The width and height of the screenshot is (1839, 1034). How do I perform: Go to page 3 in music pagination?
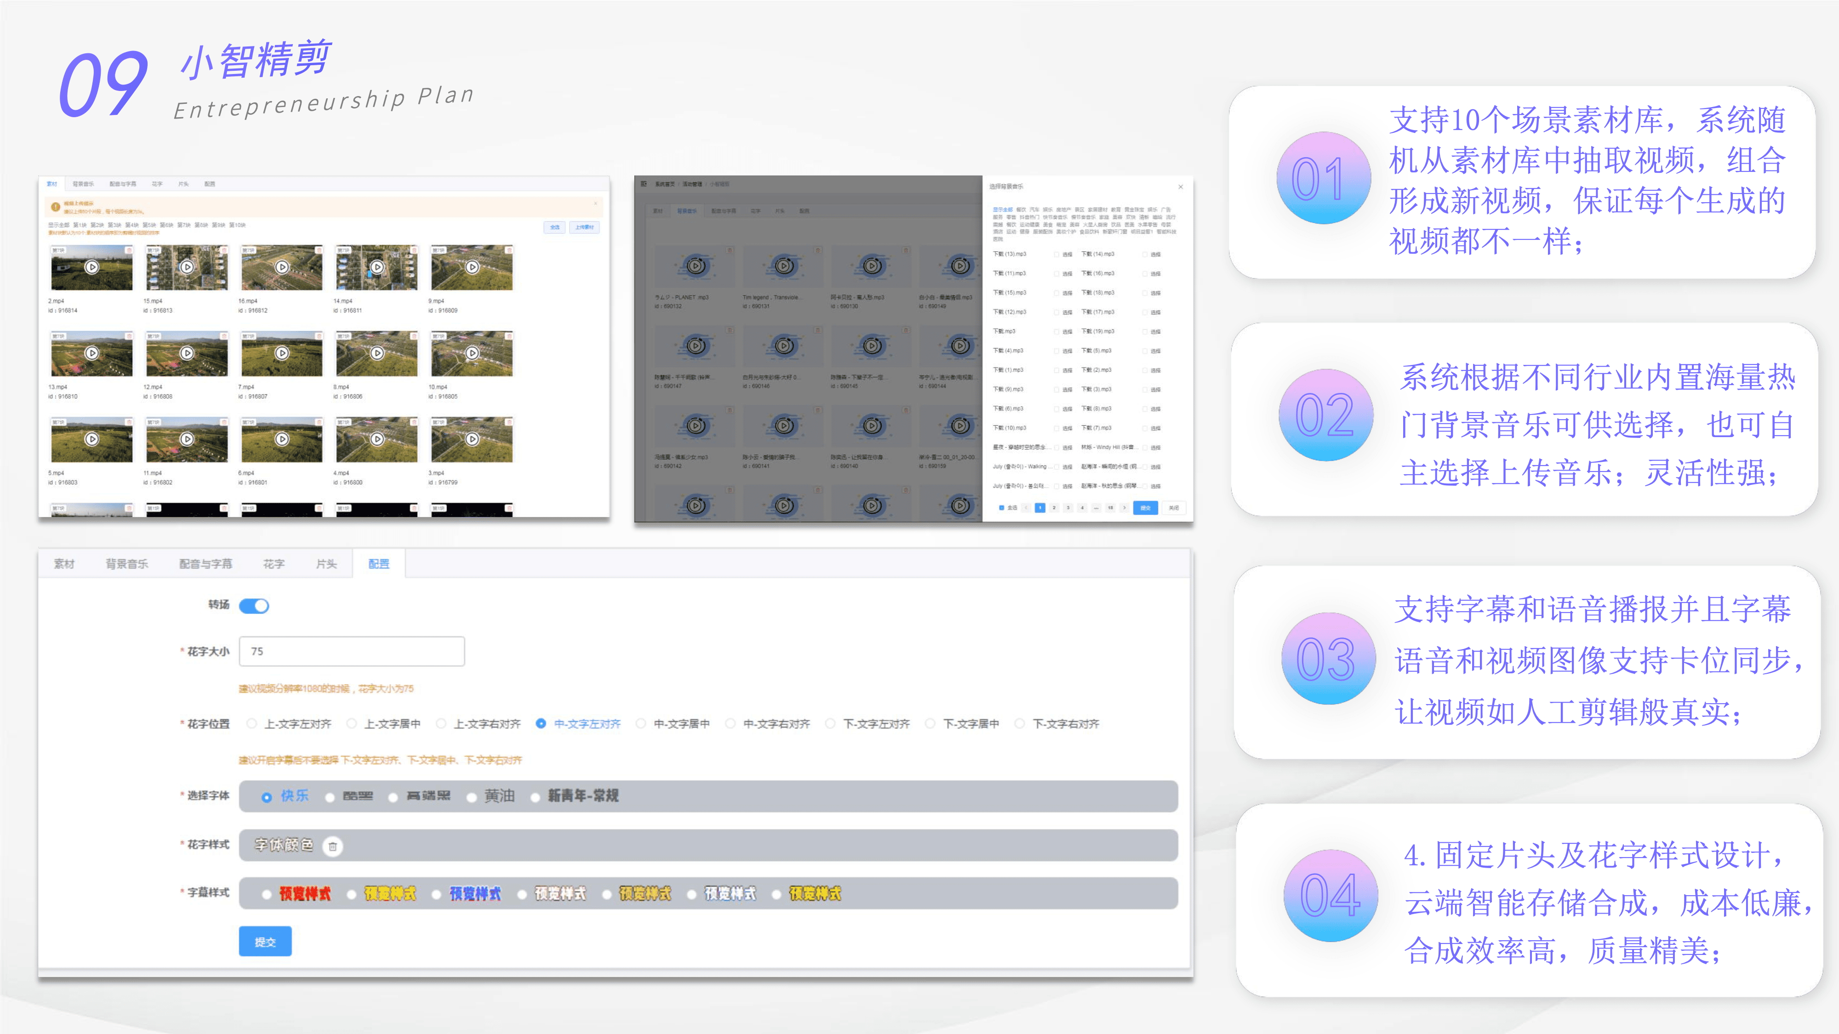(x=1068, y=508)
